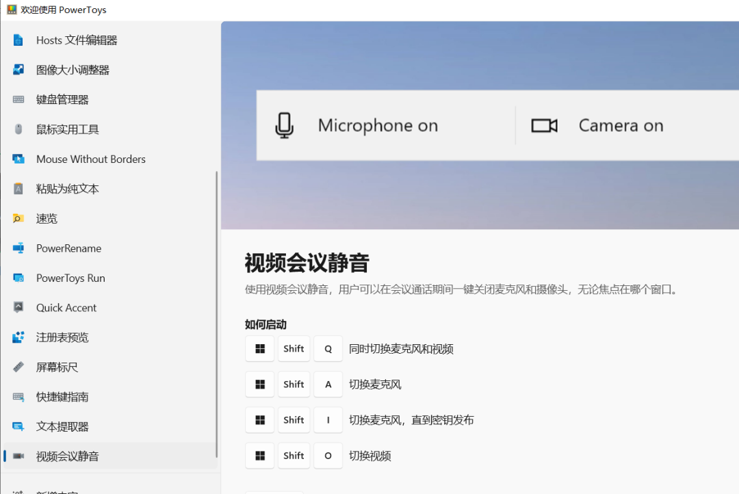This screenshot has width=739, height=494.
Task: Select 视频会议静音 in sidebar
Action: pyautogui.click(x=109, y=456)
